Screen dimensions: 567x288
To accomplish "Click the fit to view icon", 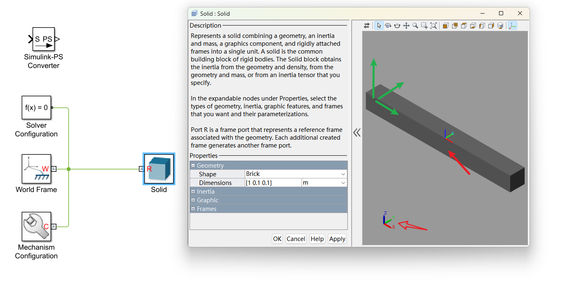I will tap(433, 26).
